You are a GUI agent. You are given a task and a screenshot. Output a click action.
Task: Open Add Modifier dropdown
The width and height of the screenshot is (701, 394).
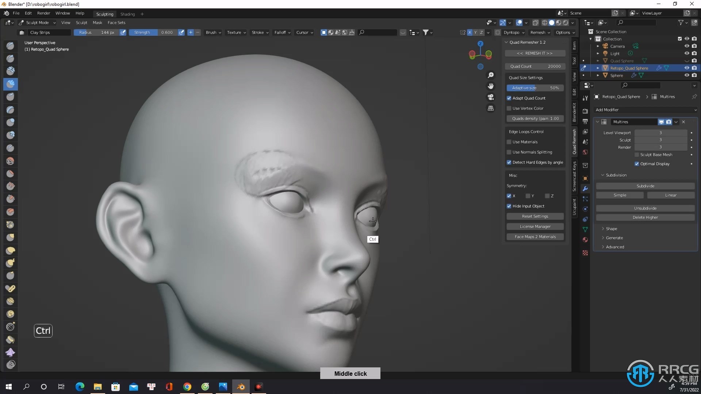pyautogui.click(x=646, y=110)
